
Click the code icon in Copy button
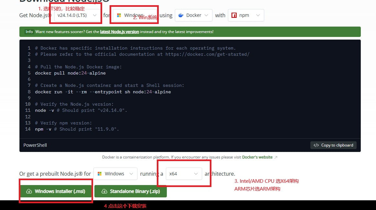[x=316, y=145]
